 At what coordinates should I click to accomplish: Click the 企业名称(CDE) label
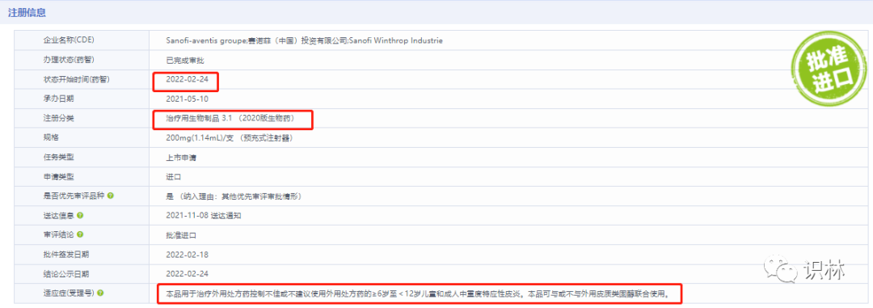click(x=69, y=40)
